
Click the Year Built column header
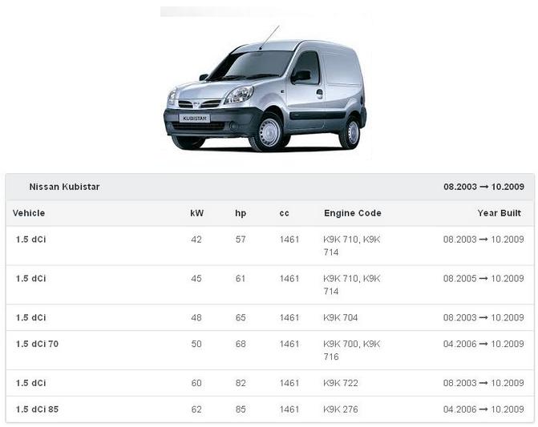500,213
